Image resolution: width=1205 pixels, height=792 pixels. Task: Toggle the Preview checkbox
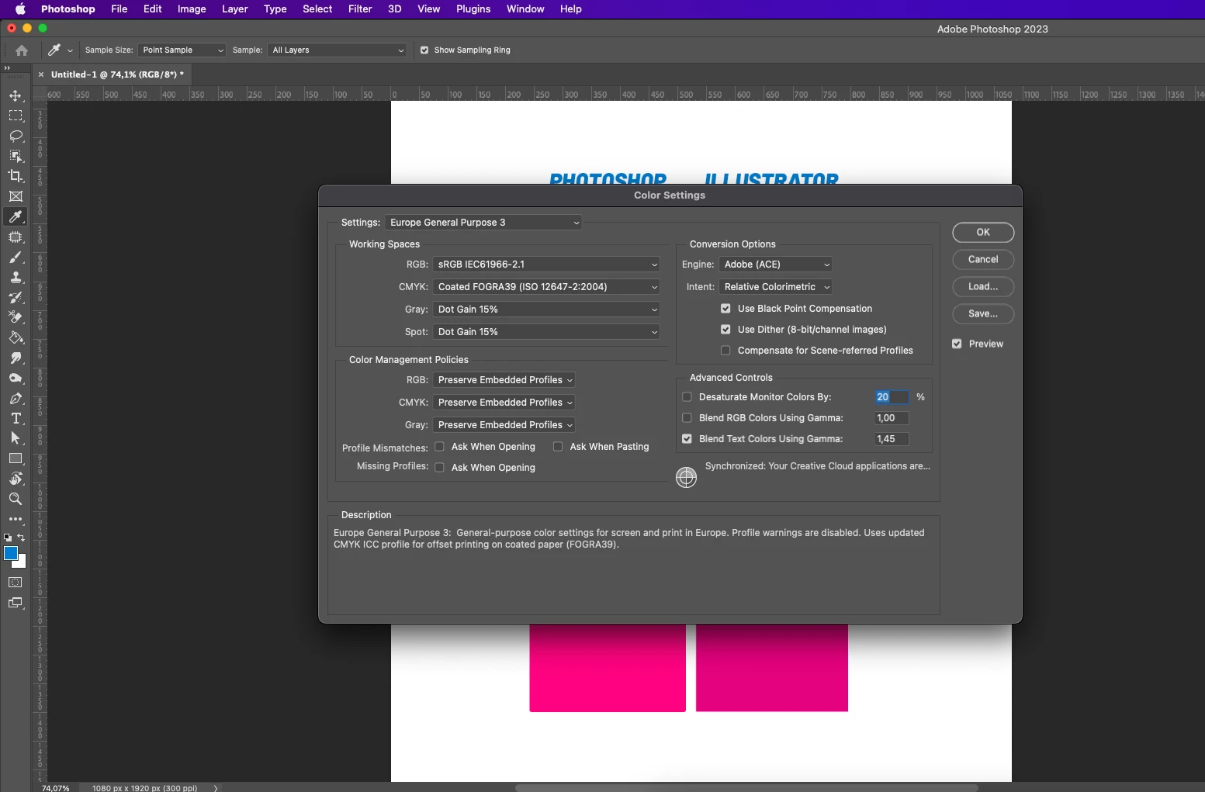957,344
